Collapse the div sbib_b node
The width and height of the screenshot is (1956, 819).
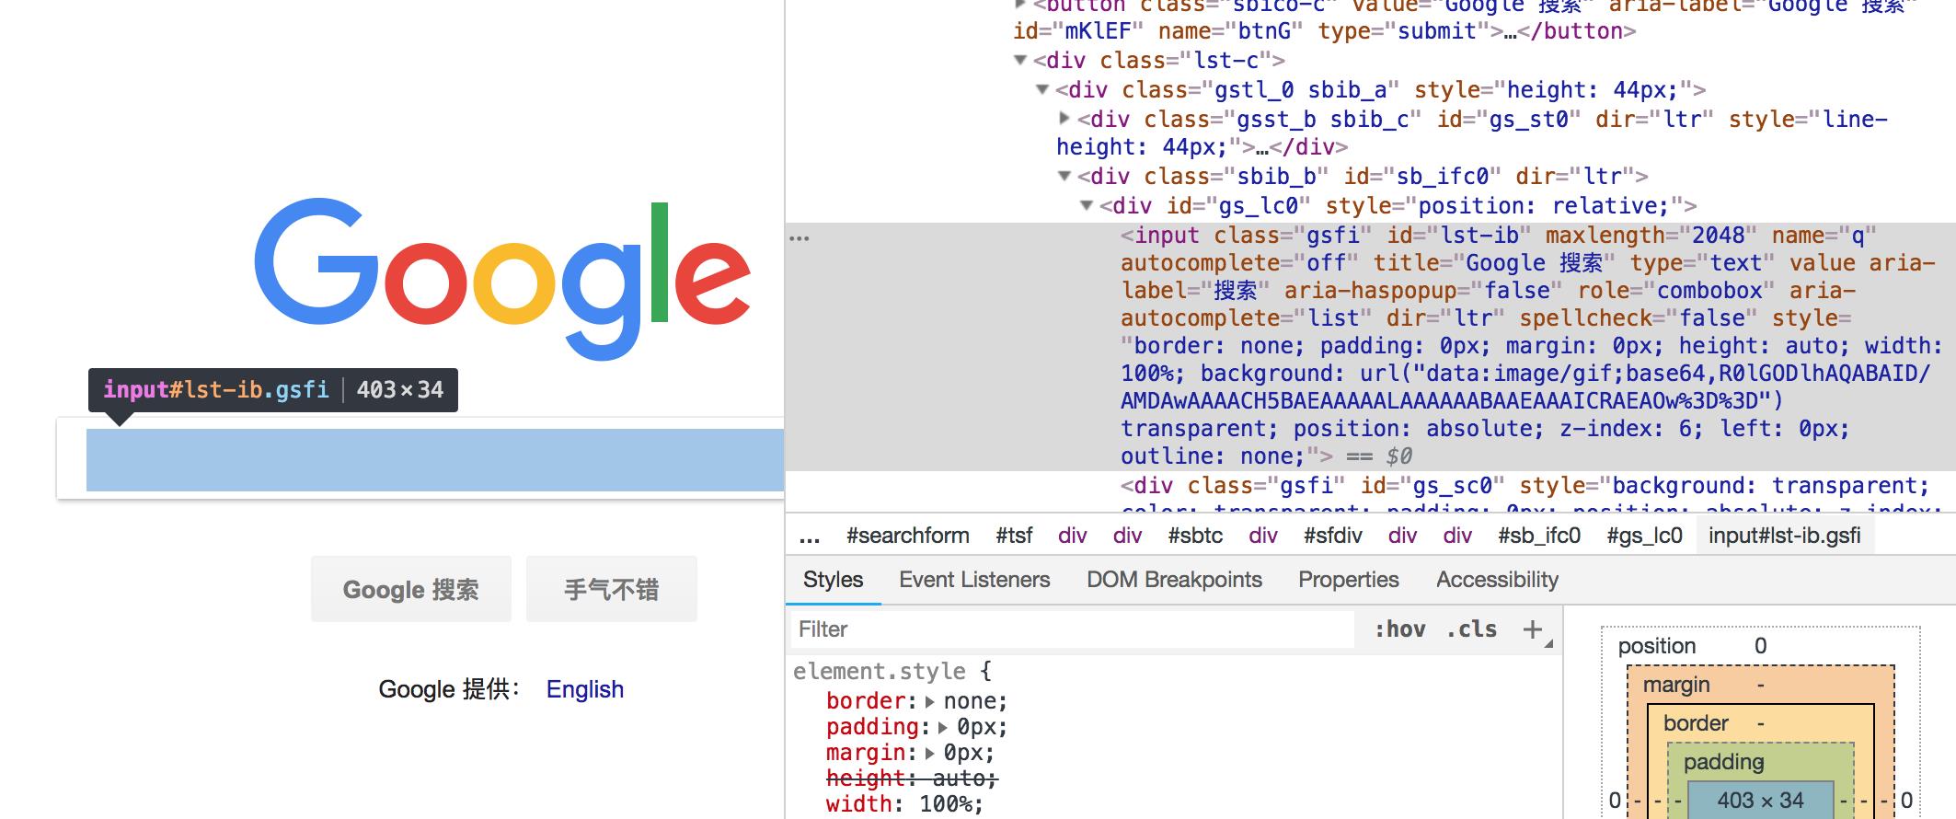pyautogui.click(x=1064, y=176)
